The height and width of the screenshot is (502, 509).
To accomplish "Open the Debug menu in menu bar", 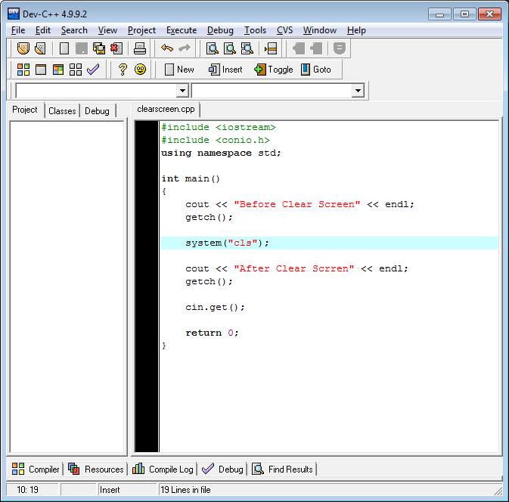I will pyautogui.click(x=220, y=30).
